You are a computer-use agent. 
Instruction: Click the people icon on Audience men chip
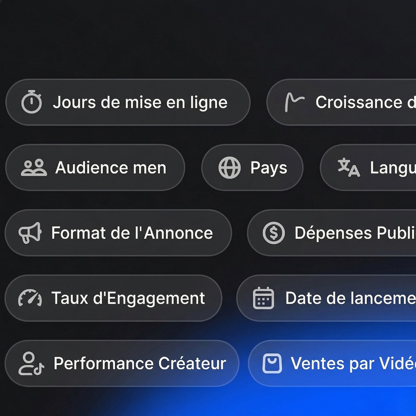pos(34,168)
